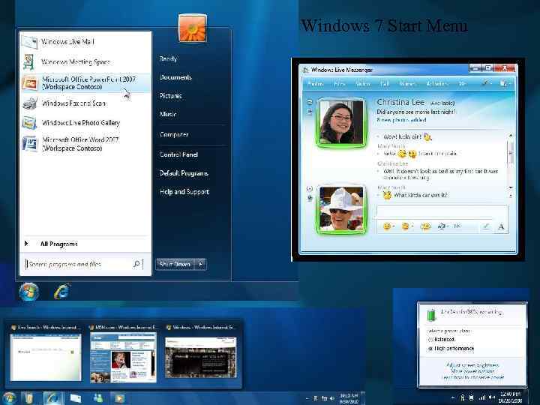Click the Adjust screen brightness link

(x=472, y=365)
